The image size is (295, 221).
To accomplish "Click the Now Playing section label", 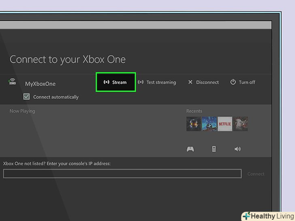I will click(22, 111).
